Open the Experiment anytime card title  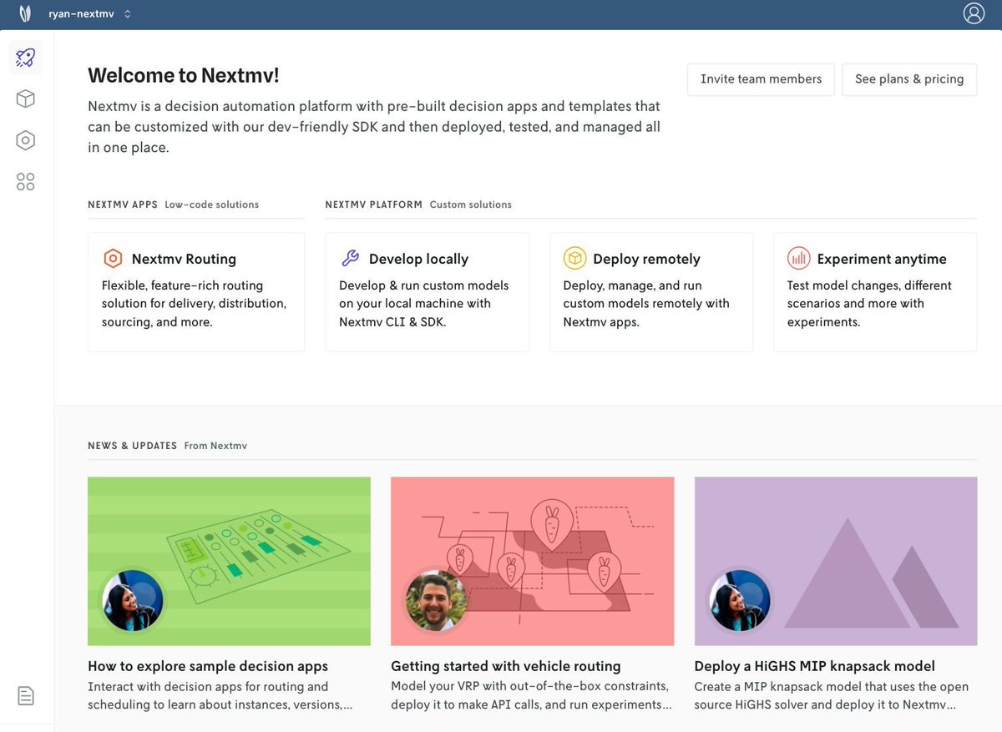tap(882, 259)
